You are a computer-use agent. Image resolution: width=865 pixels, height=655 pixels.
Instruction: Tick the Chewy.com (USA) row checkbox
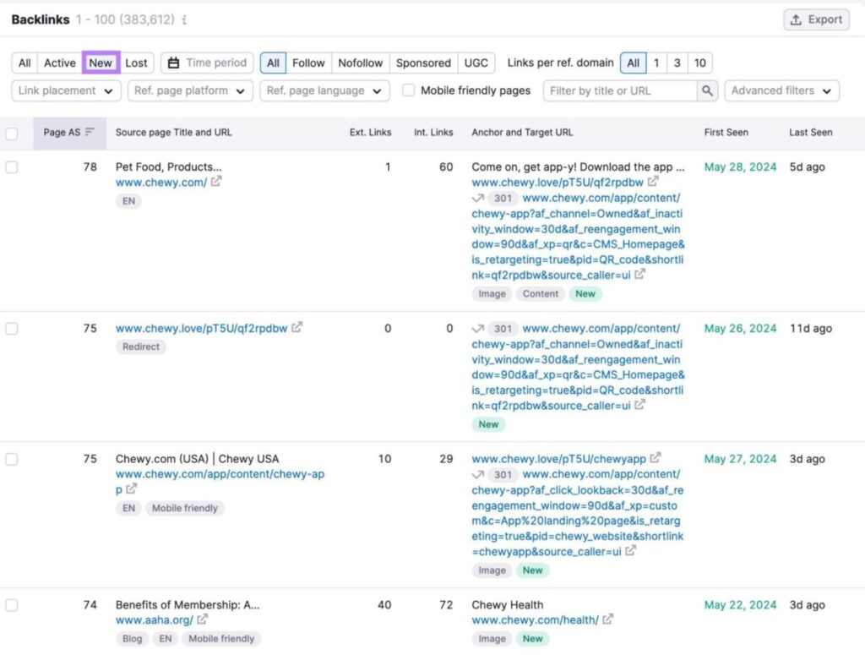click(x=12, y=459)
